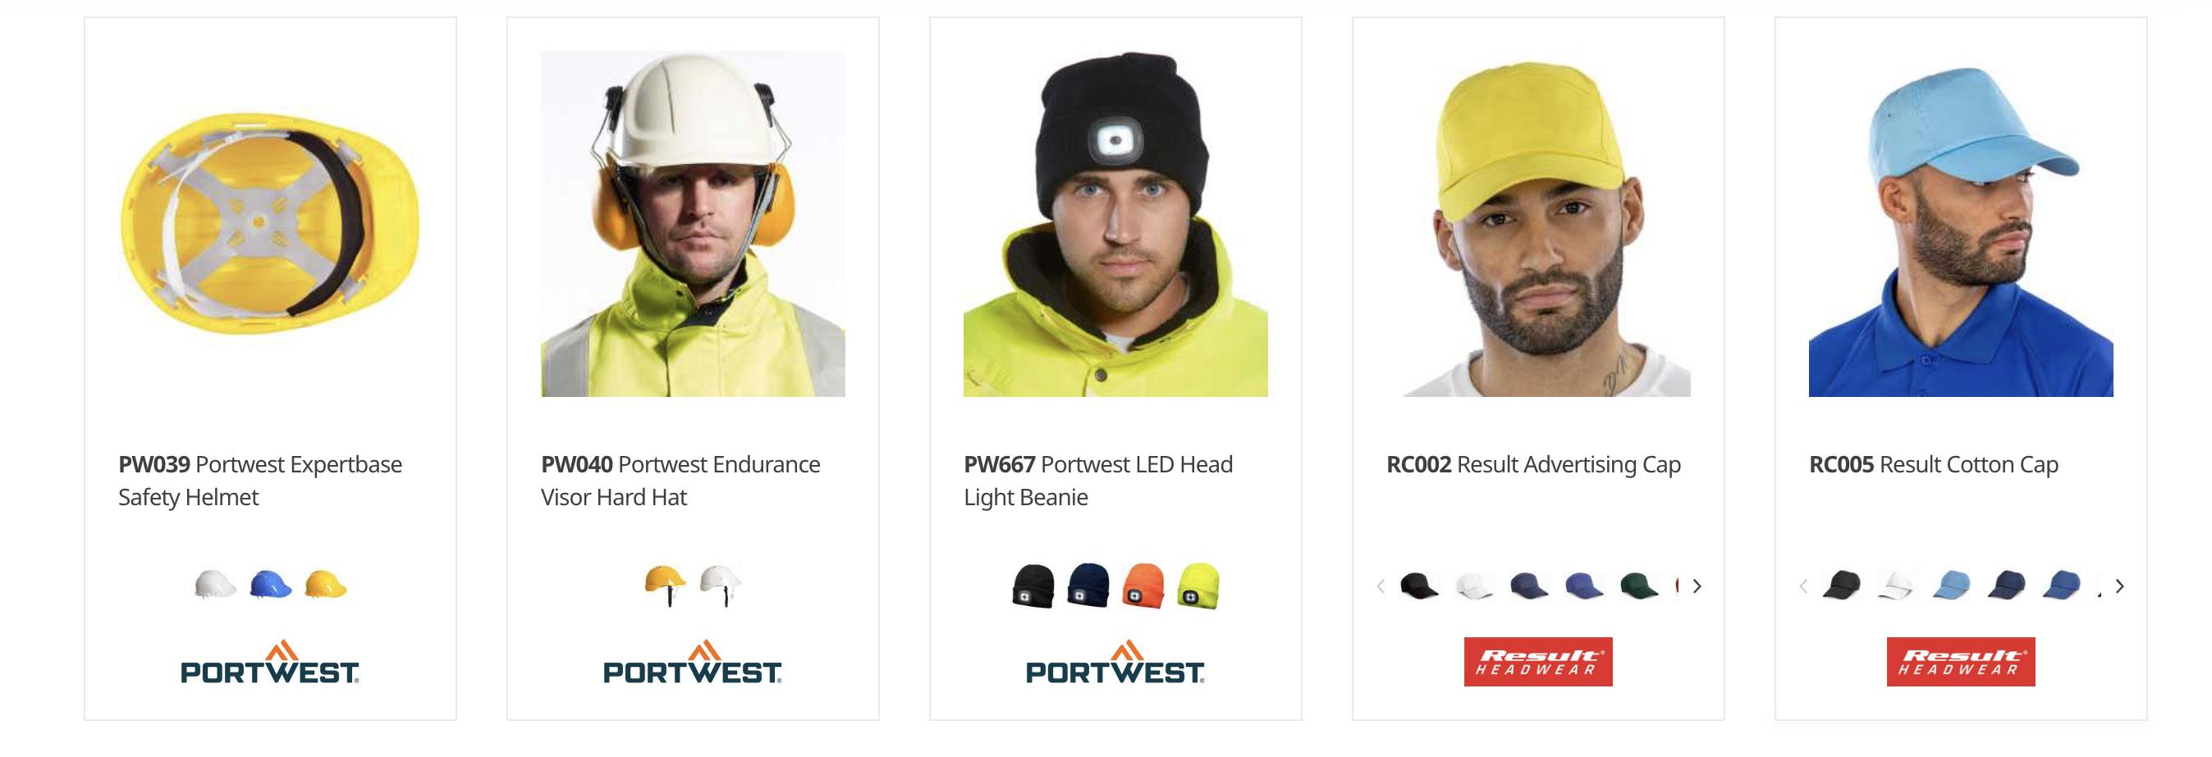2212x757 pixels.
Task: Select blue helmet swatch for PW039
Action: coord(271,586)
